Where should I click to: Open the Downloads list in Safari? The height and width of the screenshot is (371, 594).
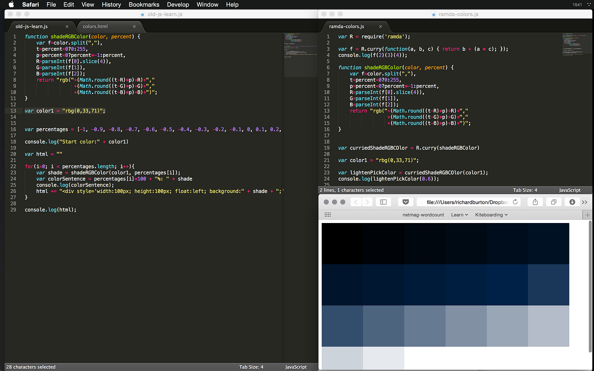[x=572, y=202]
